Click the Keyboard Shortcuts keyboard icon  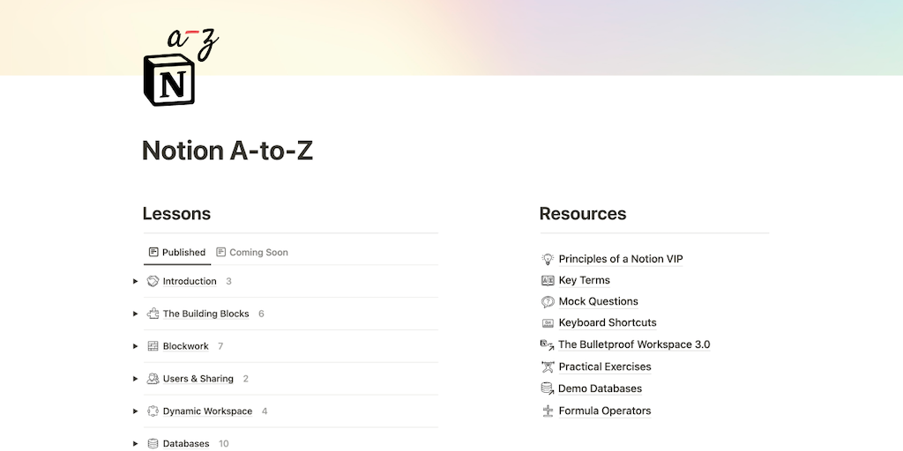click(548, 322)
